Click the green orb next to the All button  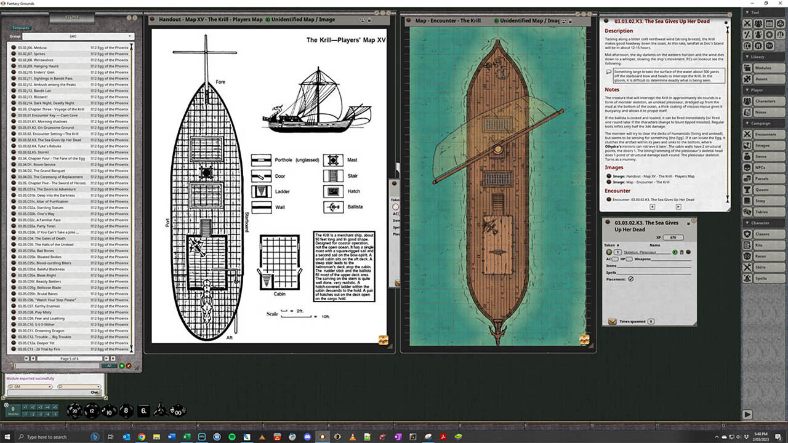click(122, 365)
